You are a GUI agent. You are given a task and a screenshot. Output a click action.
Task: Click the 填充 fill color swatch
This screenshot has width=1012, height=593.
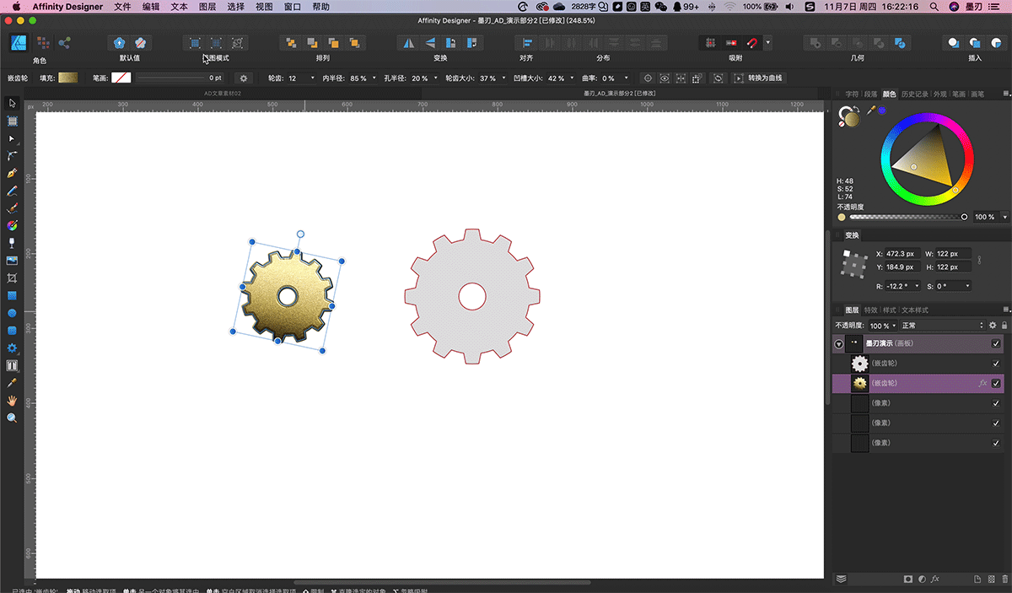tap(68, 78)
